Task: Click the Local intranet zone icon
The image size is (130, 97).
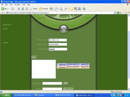Action: [x=112, y=92]
